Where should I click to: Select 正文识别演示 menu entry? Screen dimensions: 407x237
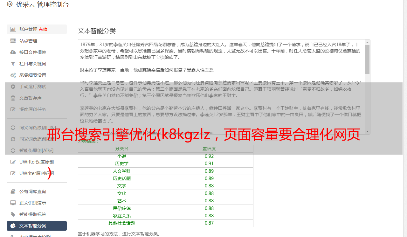(x=37, y=203)
